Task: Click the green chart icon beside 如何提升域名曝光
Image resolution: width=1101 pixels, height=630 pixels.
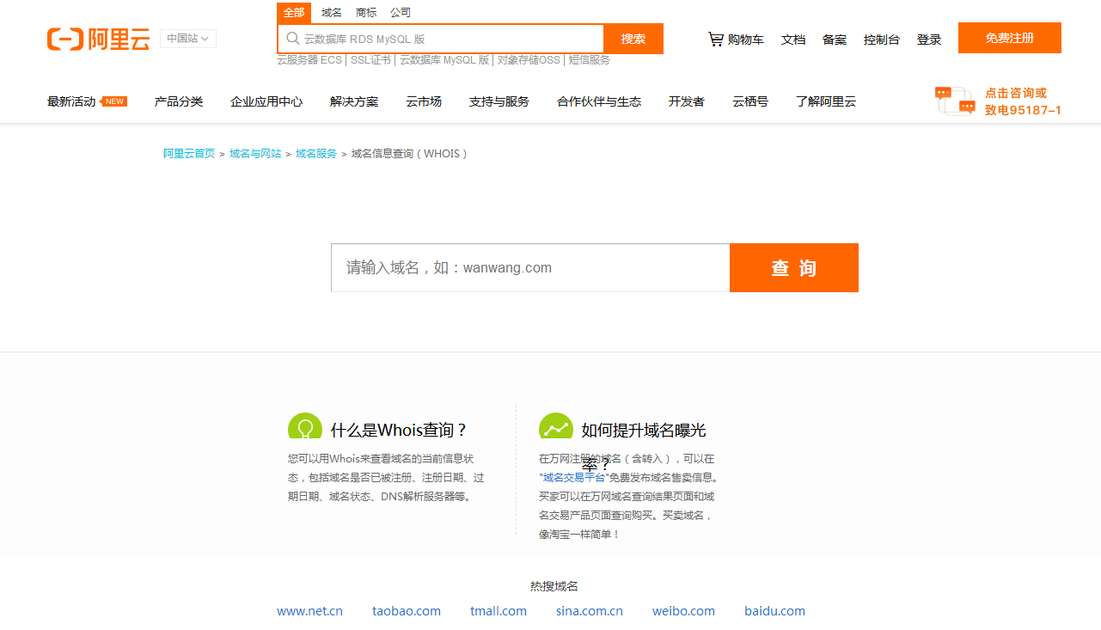Action: coord(556,425)
